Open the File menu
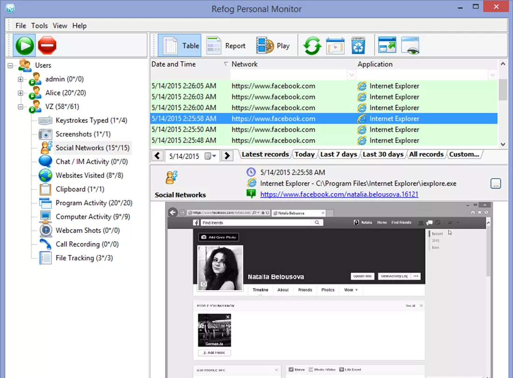Screen dimensions: 513x378 (21, 26)
